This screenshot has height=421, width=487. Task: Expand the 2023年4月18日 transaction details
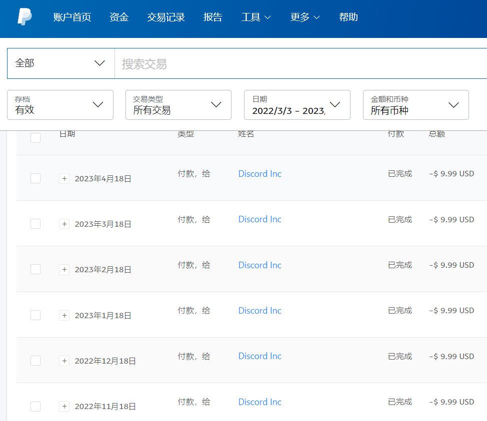(x=64, y=178)
